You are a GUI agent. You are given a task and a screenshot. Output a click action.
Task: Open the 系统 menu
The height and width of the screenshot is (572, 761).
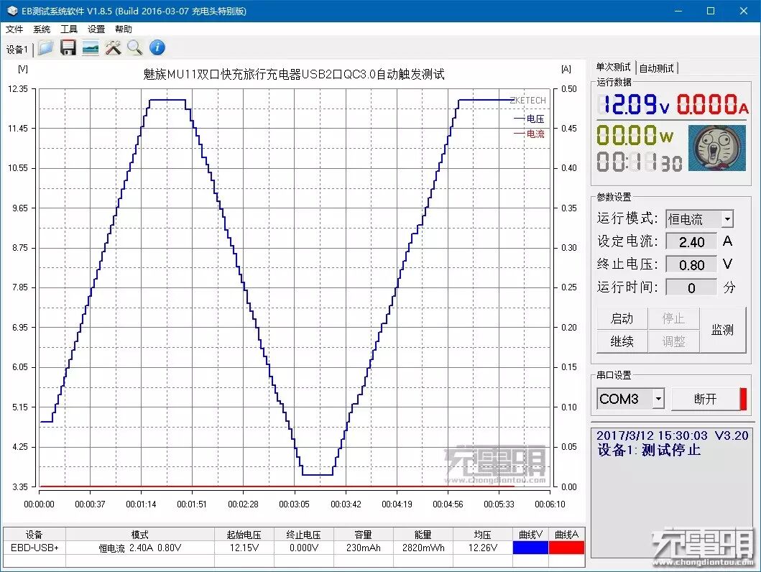42,29
